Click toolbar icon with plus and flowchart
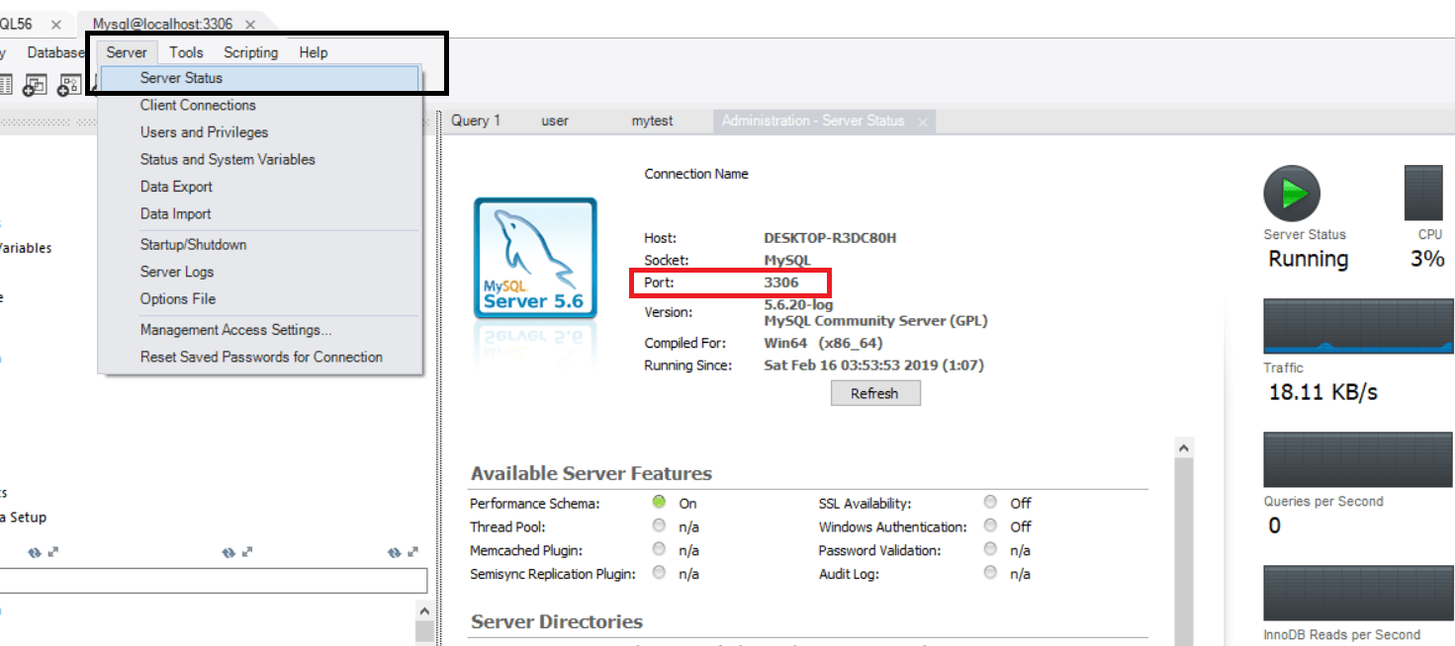Image resolution: width=1455 pixels, height=646 pixels. pos(69,86)
